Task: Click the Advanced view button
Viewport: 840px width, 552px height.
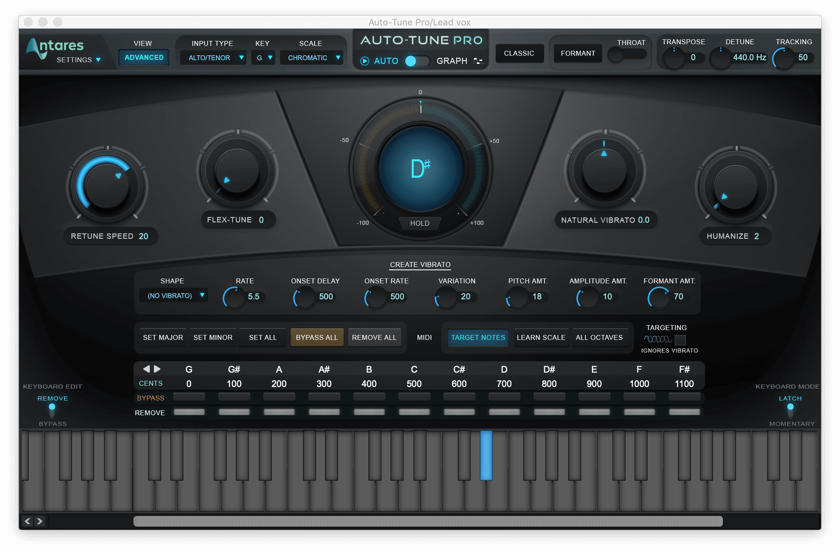Action: pyautogui.click(x=144, y=57)
